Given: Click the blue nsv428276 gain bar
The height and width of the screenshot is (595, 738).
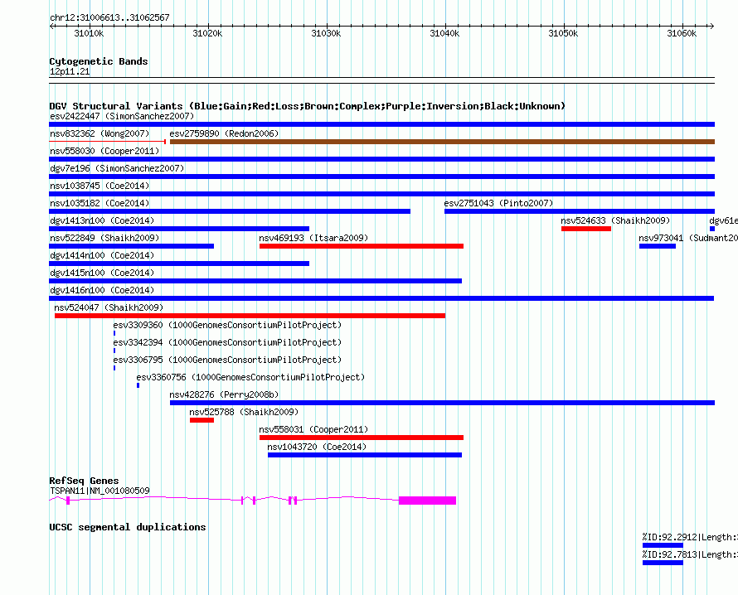Looking at the screenshot, I should pyautogui.click(x=442, y=403).
